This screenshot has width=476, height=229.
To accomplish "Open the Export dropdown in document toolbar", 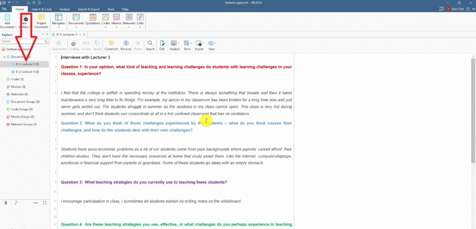I will coord(199,45).
